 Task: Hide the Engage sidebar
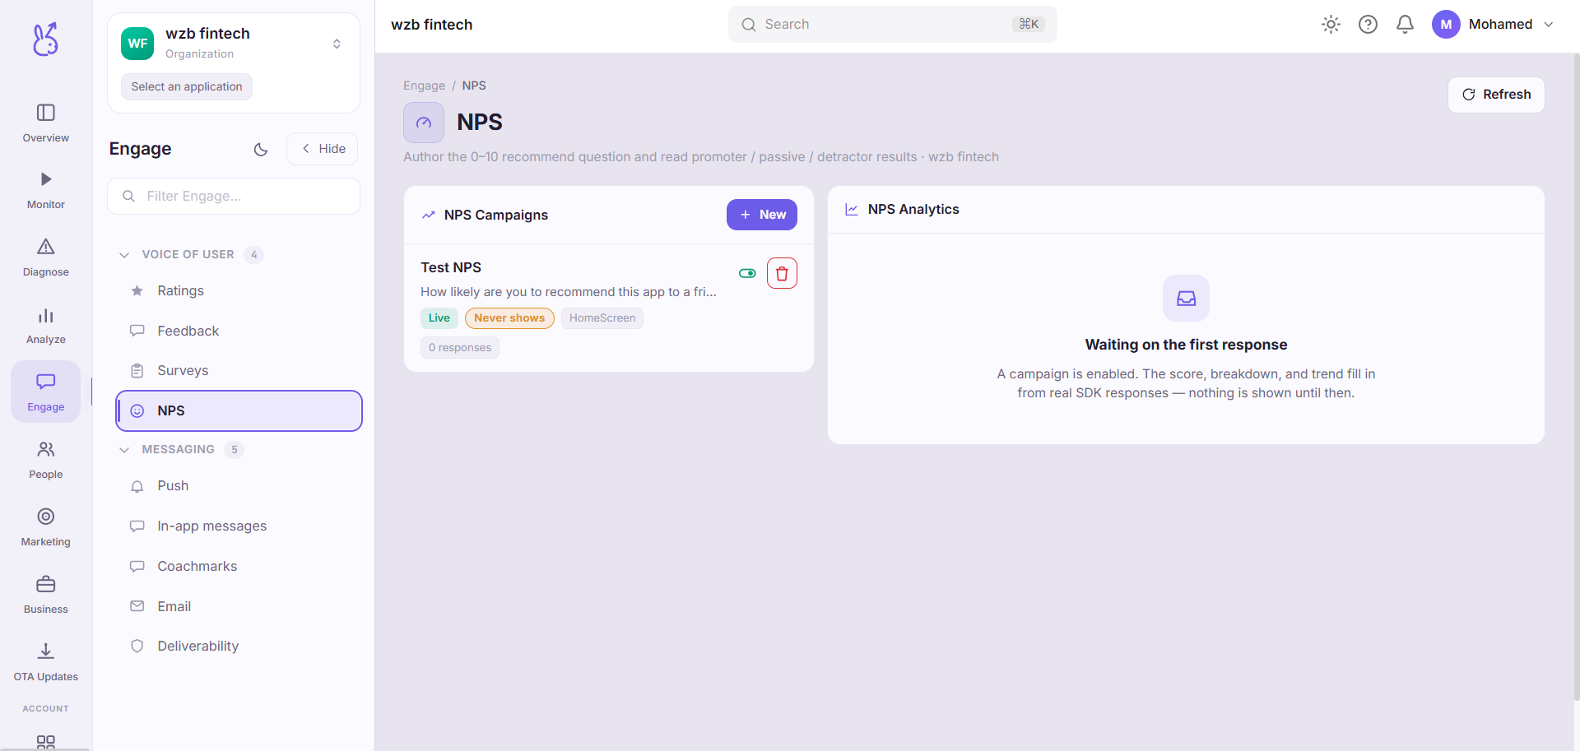click(x=323, y=149)
